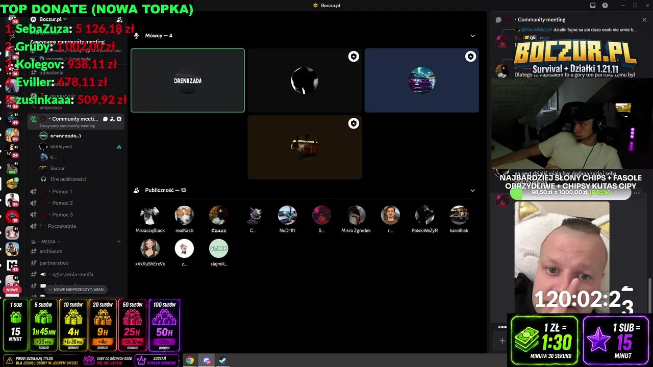Close the Community meeting chat panel
This screenshot has height=367, width=653.
pos(644,20)
